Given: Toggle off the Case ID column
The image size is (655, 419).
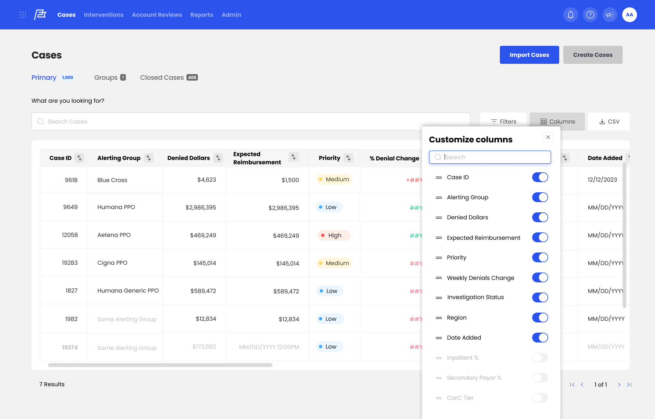Looking at the screenshot, I should click(540, 177).
